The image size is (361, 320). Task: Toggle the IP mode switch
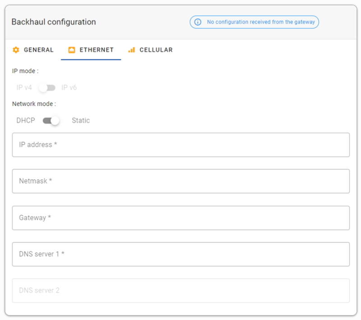click(47, 88)
